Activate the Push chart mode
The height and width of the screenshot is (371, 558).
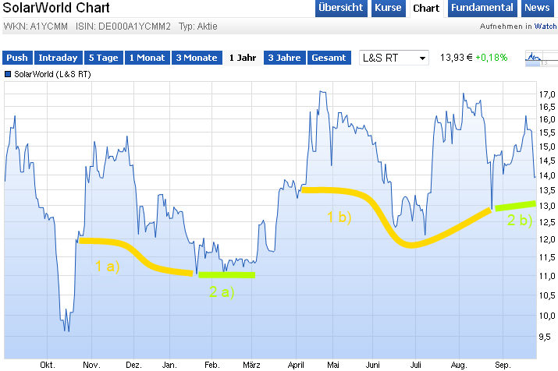(17, 58)
